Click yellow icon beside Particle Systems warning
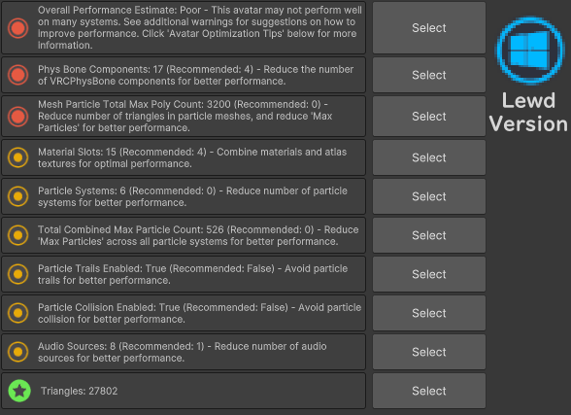Image resolution: width=571 pixels, height=415 pixels. (18, 196)
